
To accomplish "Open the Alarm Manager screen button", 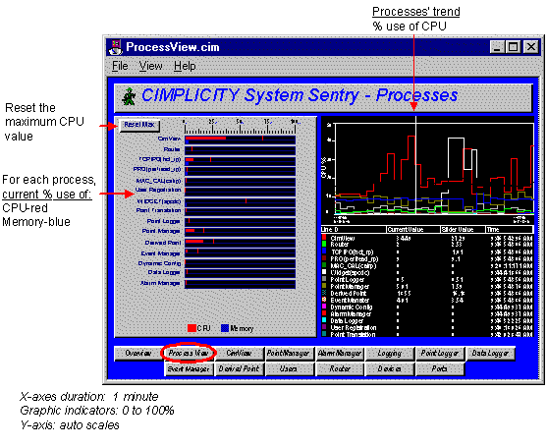I will 340,353.
